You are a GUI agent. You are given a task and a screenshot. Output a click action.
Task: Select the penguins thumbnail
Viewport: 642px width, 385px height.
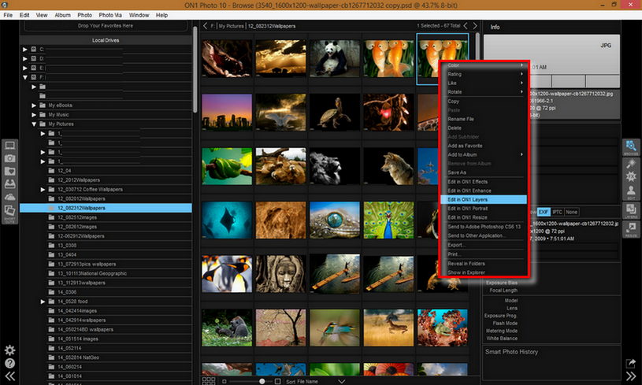(227, 274)
